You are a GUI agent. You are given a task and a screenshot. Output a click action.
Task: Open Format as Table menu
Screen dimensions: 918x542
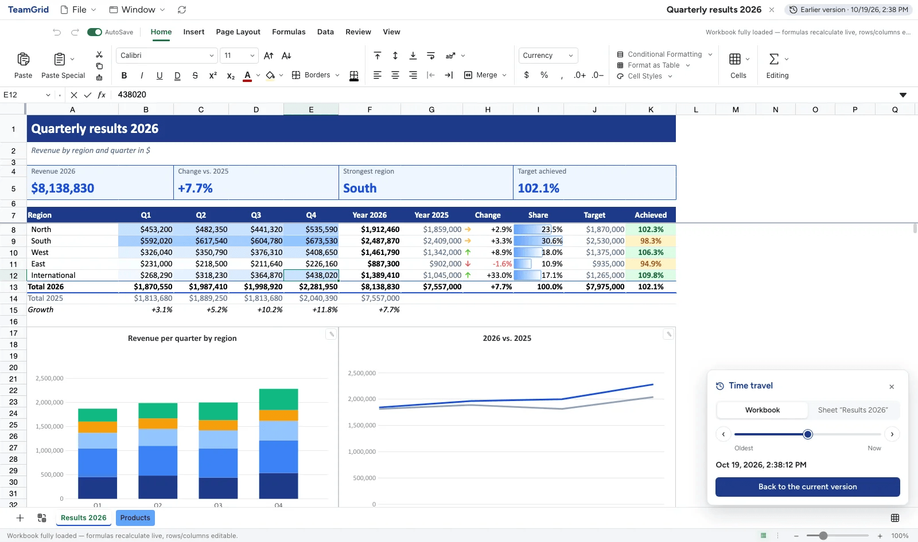point(654,65)
